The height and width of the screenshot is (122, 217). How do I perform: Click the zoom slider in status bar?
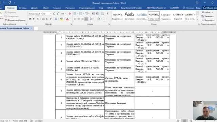[205, 121]
